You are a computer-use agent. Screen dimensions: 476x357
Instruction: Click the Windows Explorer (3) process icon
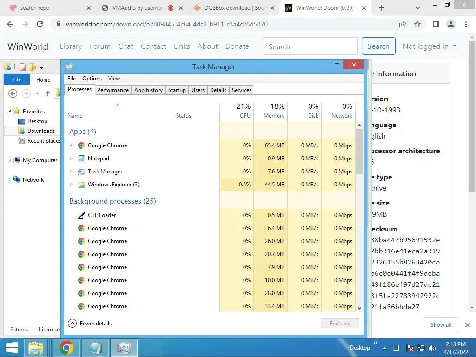[81, 185]
